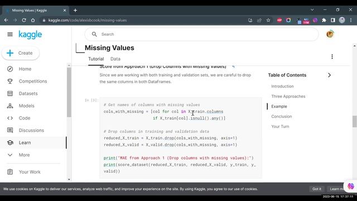Select the Missing Values browser tab
Image resolution: width=357 pixels, height=201 pixels.
35,11
